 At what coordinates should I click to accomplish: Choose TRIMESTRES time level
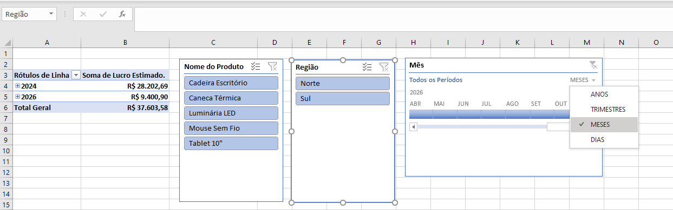point(604,109)
